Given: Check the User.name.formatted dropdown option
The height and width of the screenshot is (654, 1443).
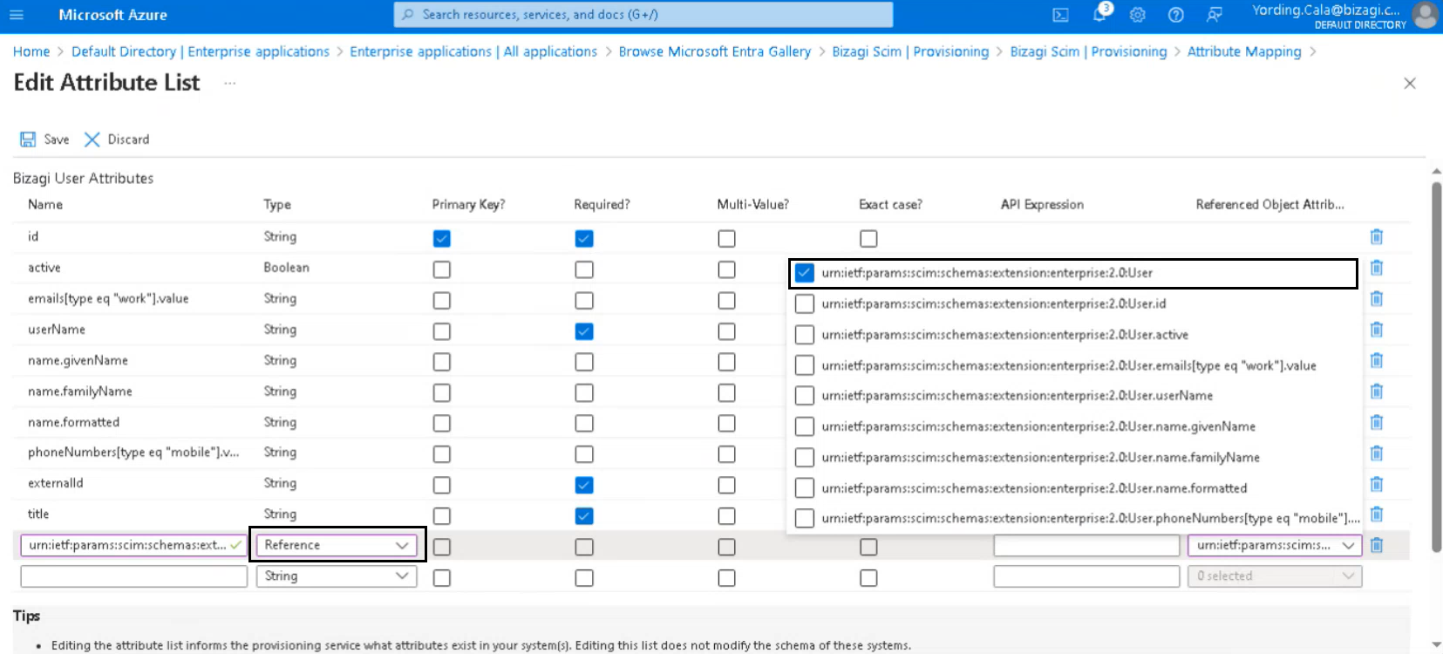Looking at the screenshot, I should [805, 488].
